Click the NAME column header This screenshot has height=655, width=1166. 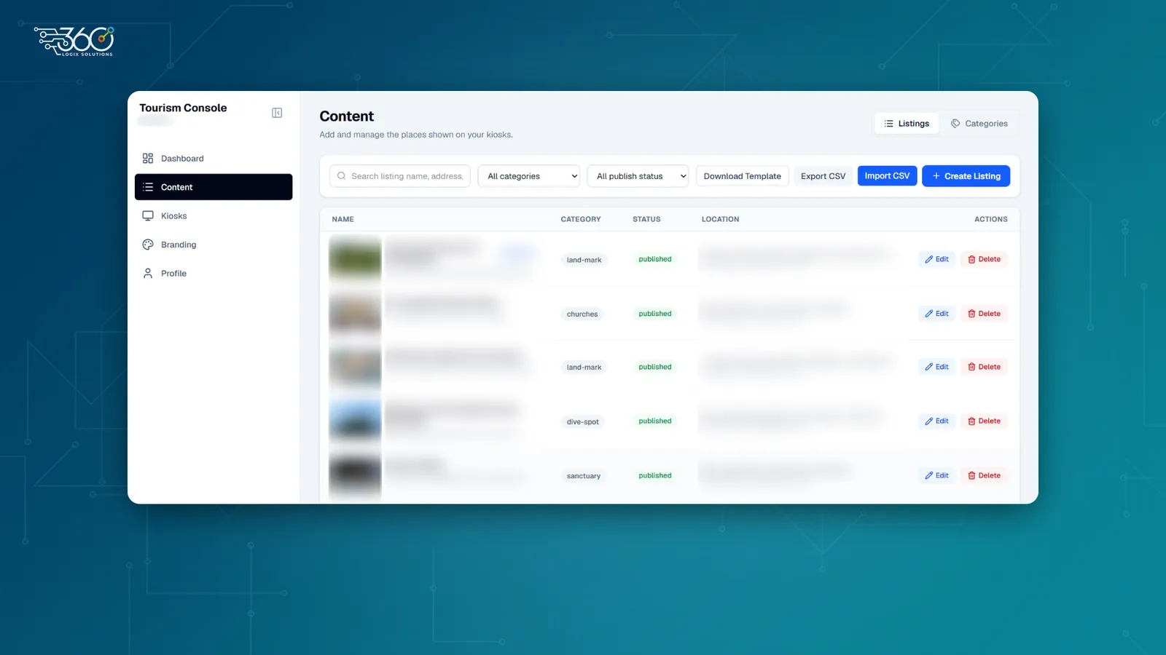343,219
